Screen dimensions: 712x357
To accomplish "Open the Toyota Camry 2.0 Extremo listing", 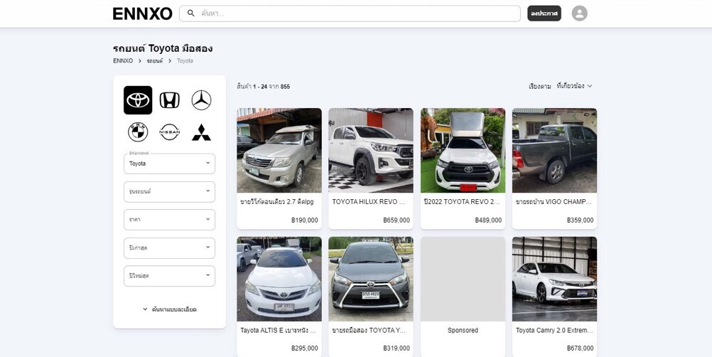I will [554, 330].
